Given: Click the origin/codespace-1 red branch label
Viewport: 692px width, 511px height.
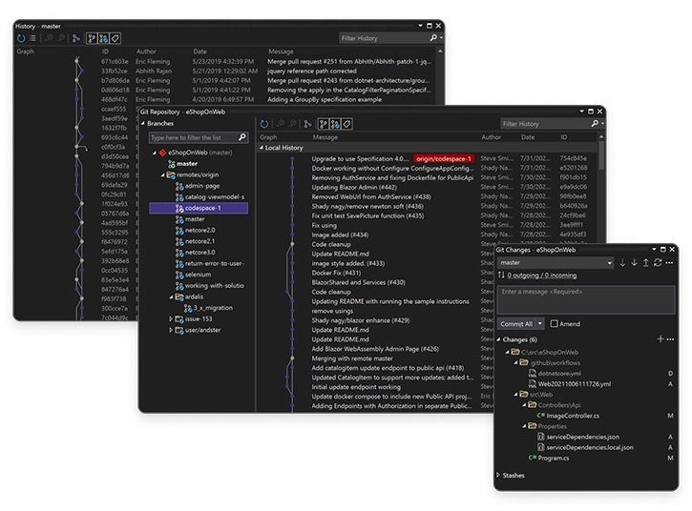Looking at the screenshot, I should pos(444,158).
